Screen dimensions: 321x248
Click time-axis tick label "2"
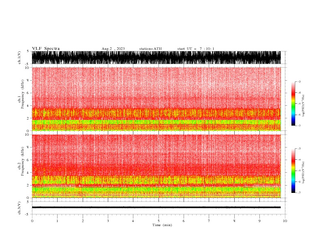pos(83,221)
